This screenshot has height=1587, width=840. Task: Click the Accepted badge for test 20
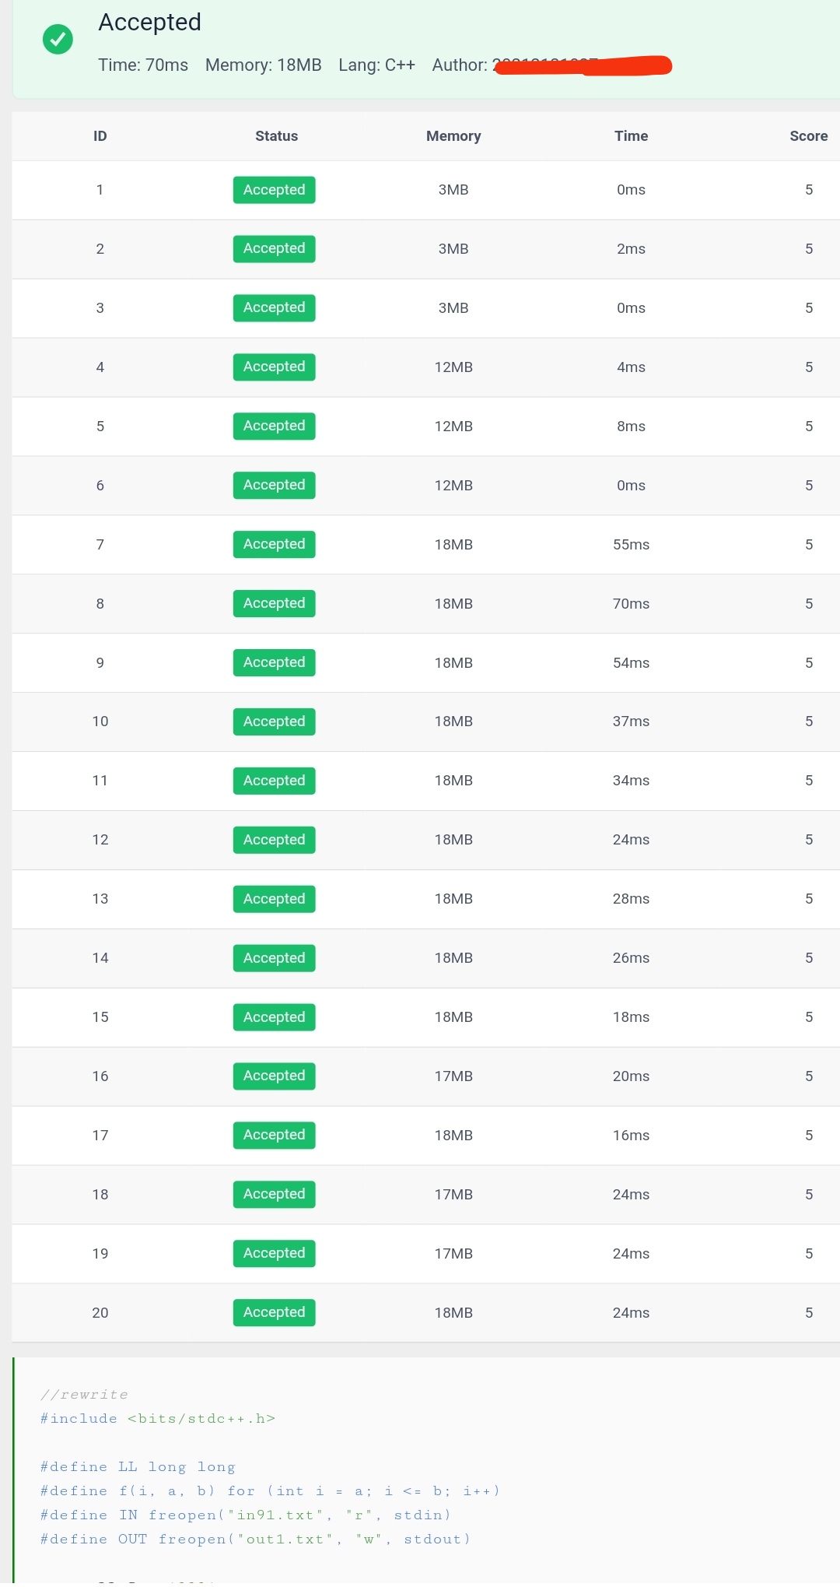[x=274, y=1312]
